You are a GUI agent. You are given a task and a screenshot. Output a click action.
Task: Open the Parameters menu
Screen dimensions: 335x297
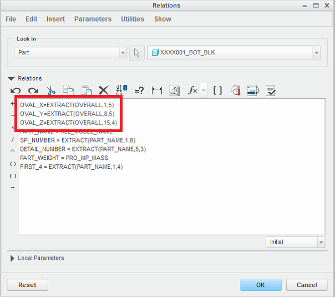[93, 19]
